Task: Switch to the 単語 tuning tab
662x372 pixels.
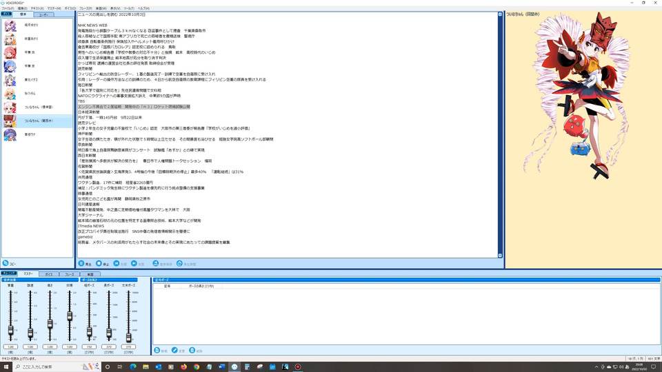Action: (90, 274)
